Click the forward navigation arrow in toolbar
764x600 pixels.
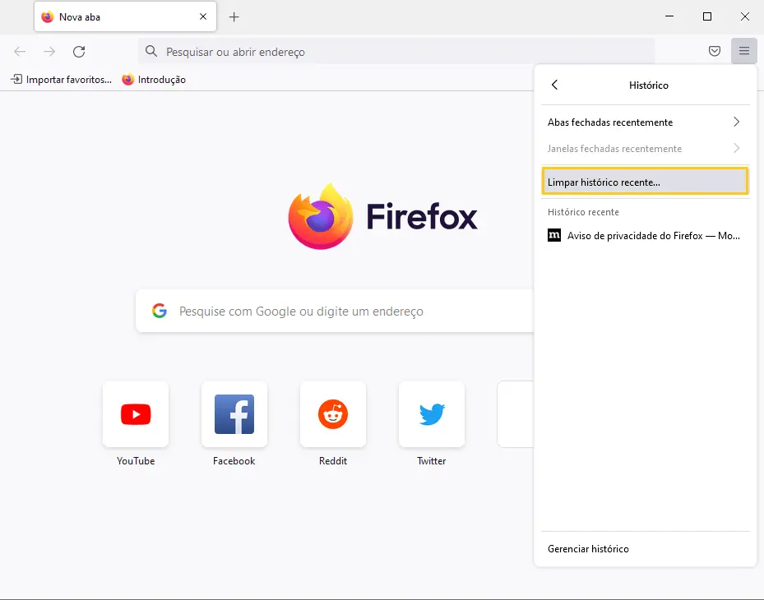[49, 52]
